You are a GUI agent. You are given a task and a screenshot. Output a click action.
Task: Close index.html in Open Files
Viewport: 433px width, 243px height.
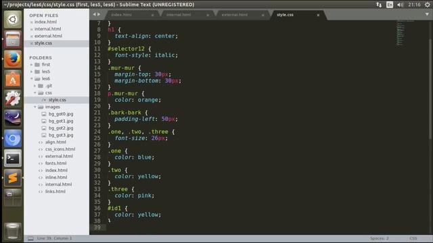coord(32,22)
